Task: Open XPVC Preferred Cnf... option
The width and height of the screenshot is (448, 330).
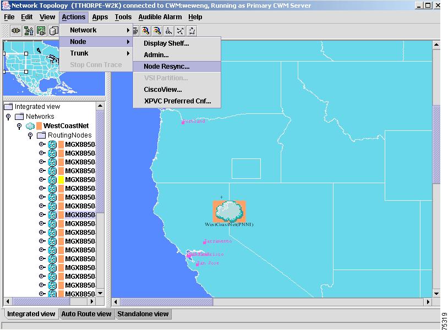Action: pos(177,101)
